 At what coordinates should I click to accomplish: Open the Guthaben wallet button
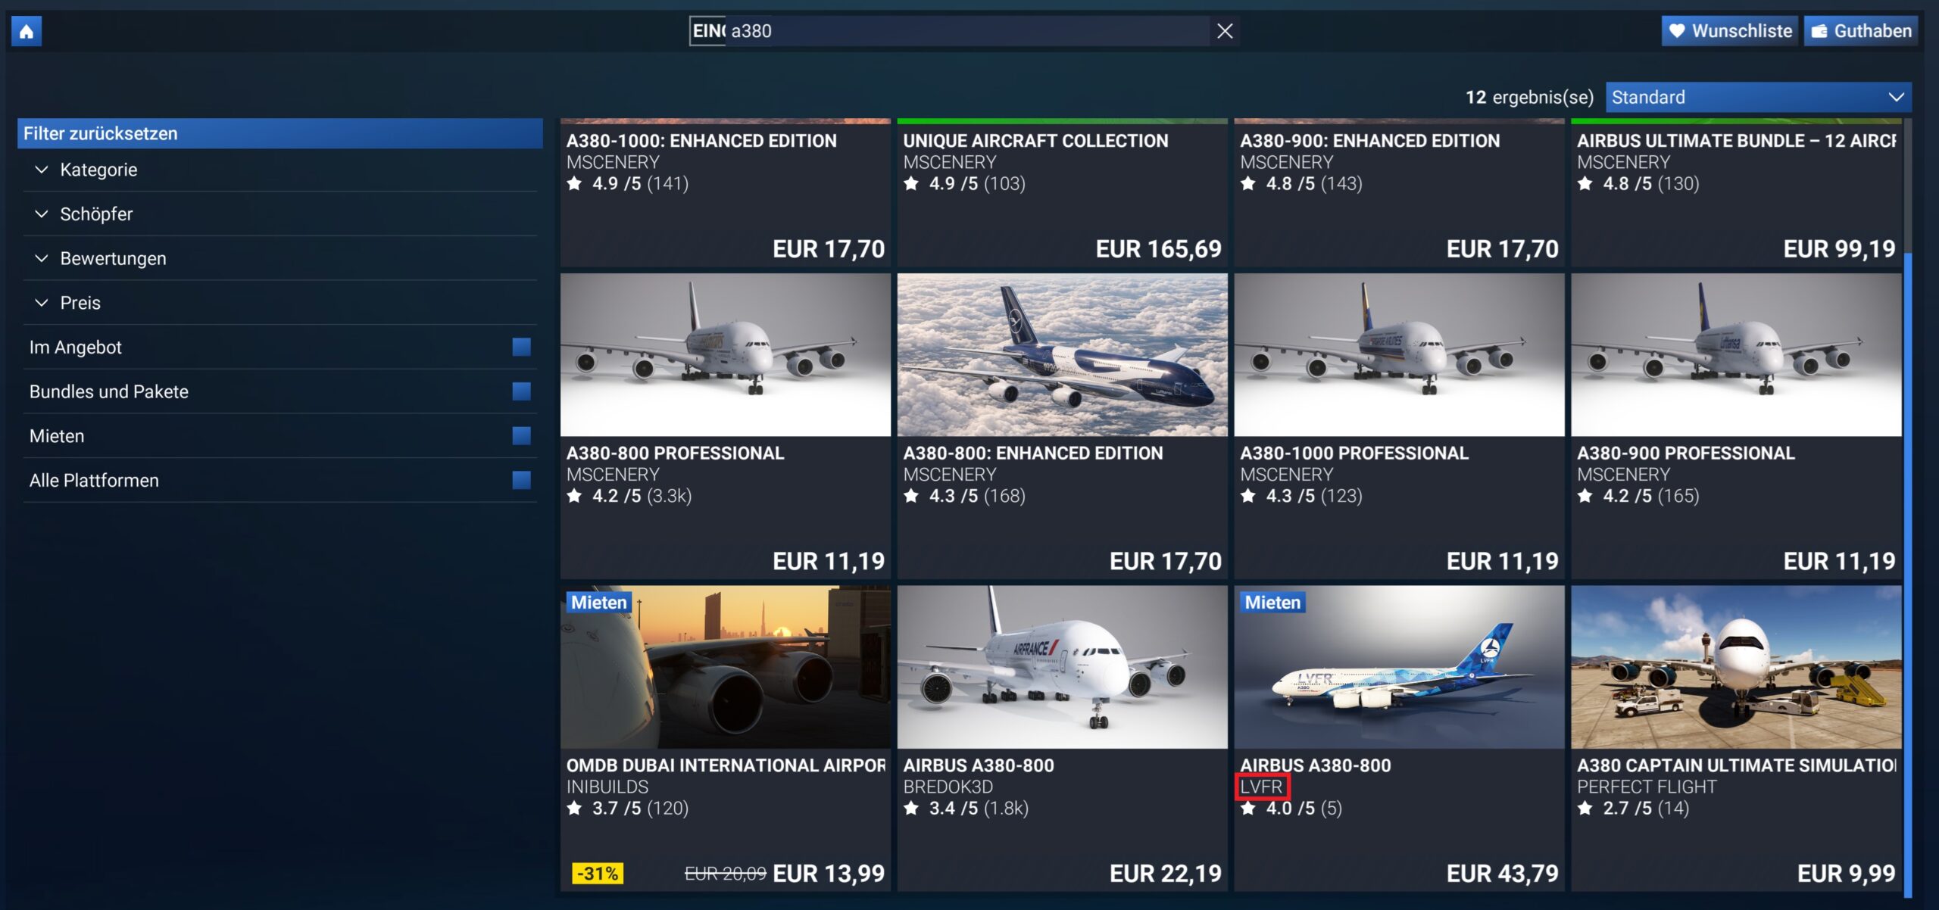[1860, 31]
